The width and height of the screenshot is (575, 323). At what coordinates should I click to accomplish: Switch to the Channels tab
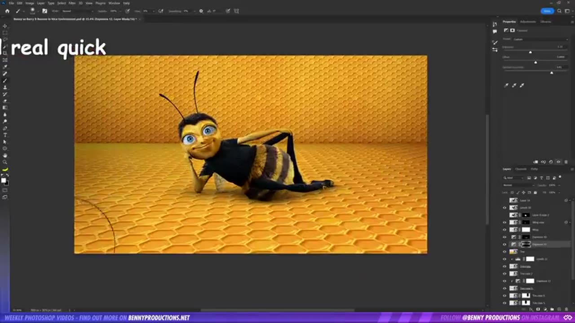[521, 169]
